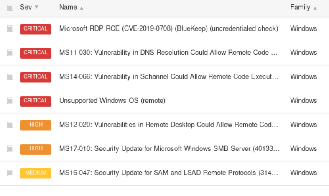
Task: Check the MS16-047 row checkbox
Action: click(10, 173)
